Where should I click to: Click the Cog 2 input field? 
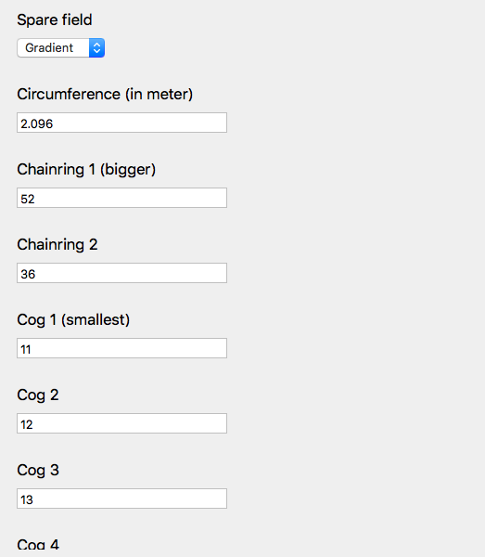click(x=121, y=423)
